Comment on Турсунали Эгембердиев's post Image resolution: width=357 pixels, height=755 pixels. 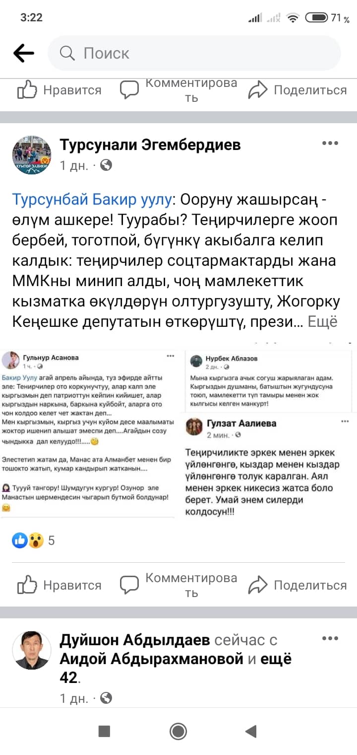tap(178, 585)
